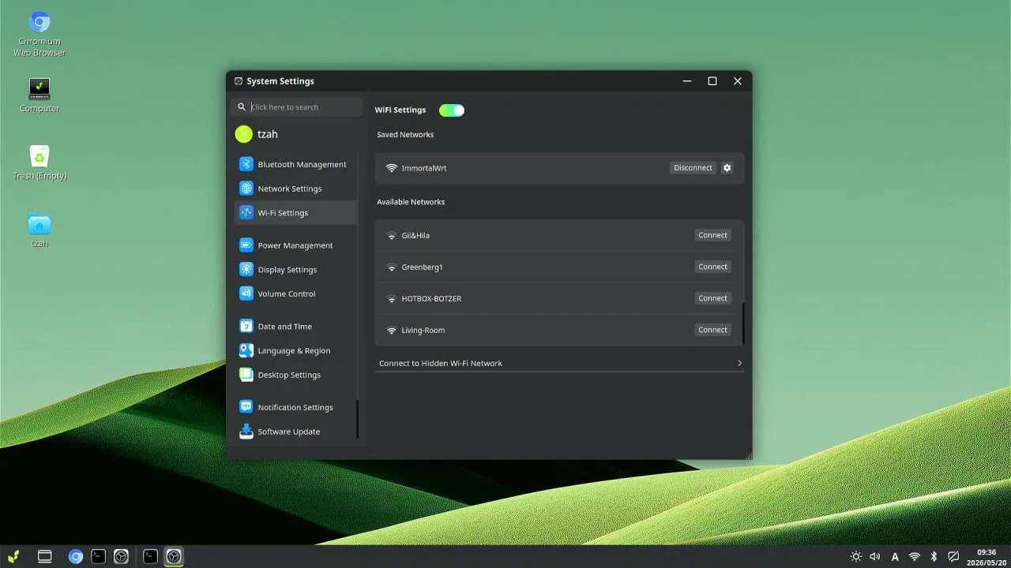Click the ImmortalWrt Wi-Fi signal icon
The width and height of the screenshot is (1011, 568).
coord(391,168)
